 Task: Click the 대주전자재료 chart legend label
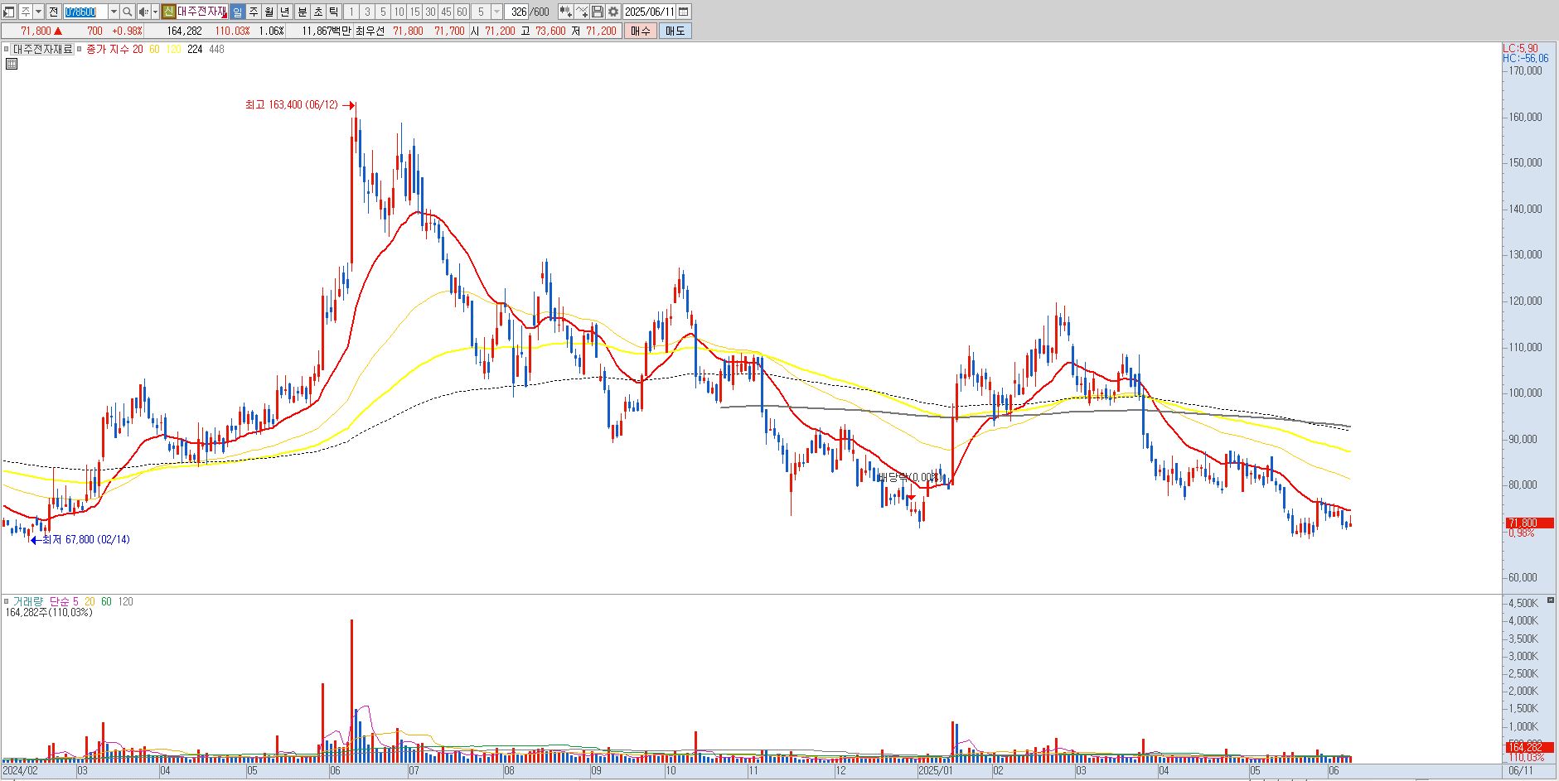click(42, 49)
